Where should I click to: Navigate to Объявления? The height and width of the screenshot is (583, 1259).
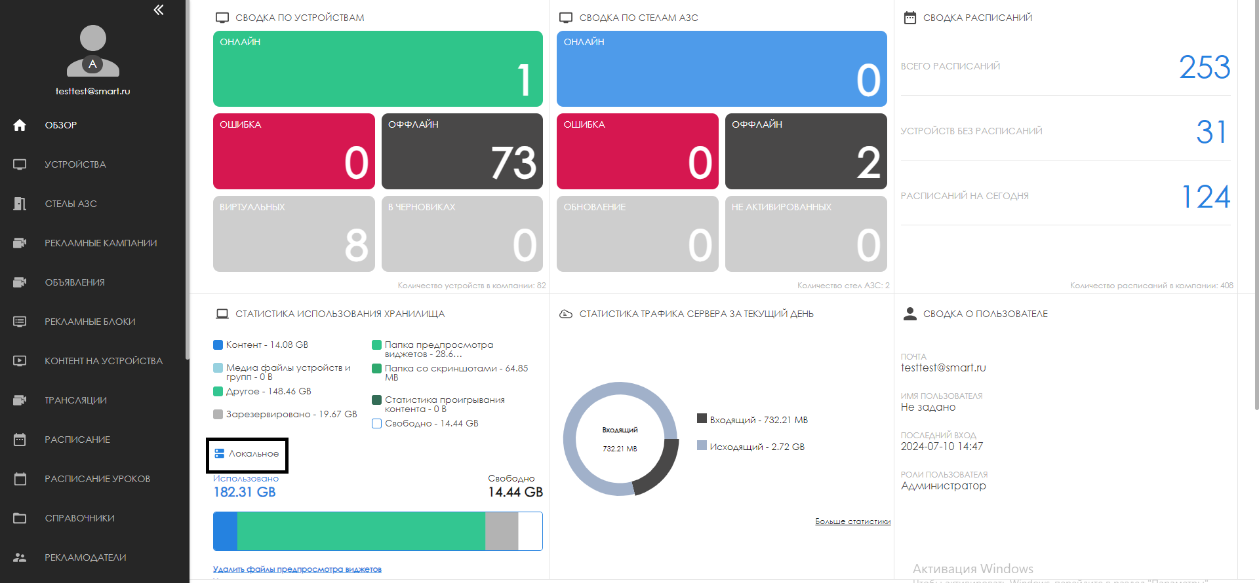coord(75,282)
